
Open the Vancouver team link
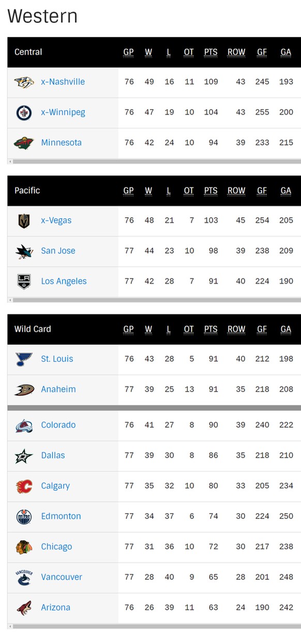click(62, 577)
